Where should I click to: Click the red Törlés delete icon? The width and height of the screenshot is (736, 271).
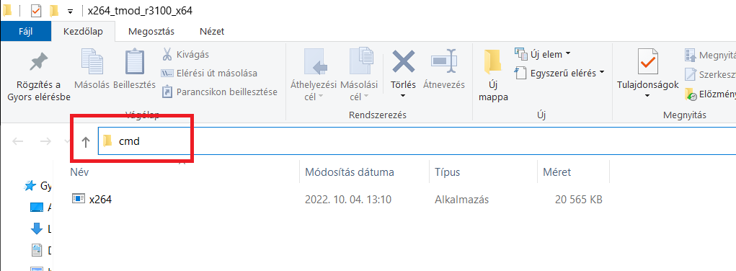click(403, 61)
